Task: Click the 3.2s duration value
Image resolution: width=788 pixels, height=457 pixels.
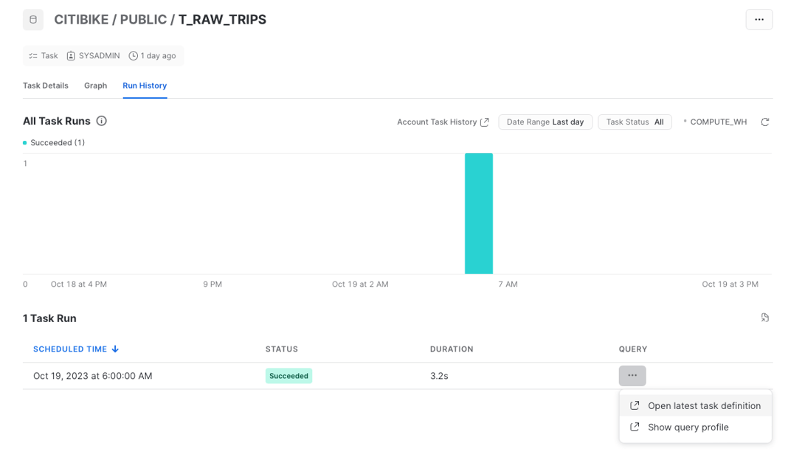Action: (439, 376)
